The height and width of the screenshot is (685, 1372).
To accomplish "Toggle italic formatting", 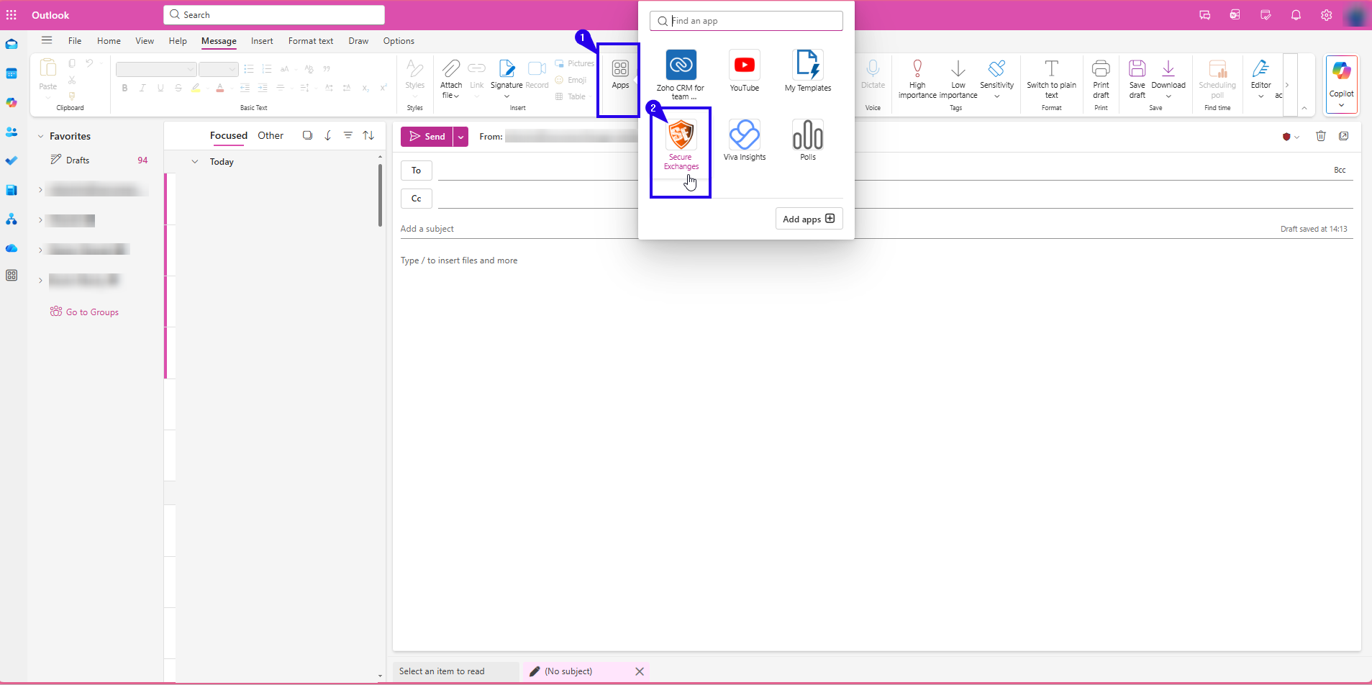I will [142, 88].
